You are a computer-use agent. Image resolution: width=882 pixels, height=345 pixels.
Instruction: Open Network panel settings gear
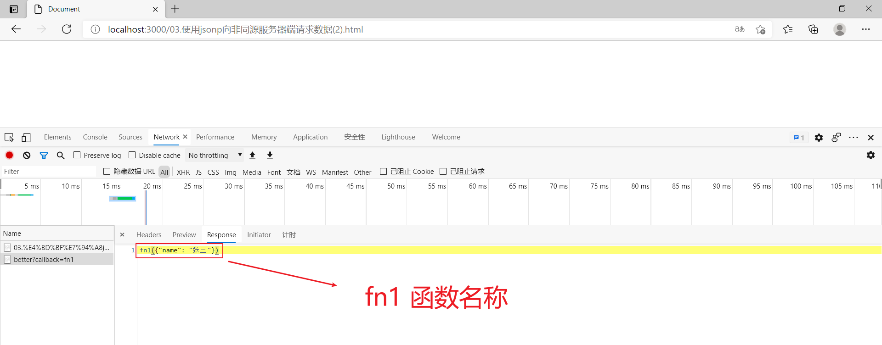[x=871, y=155]
